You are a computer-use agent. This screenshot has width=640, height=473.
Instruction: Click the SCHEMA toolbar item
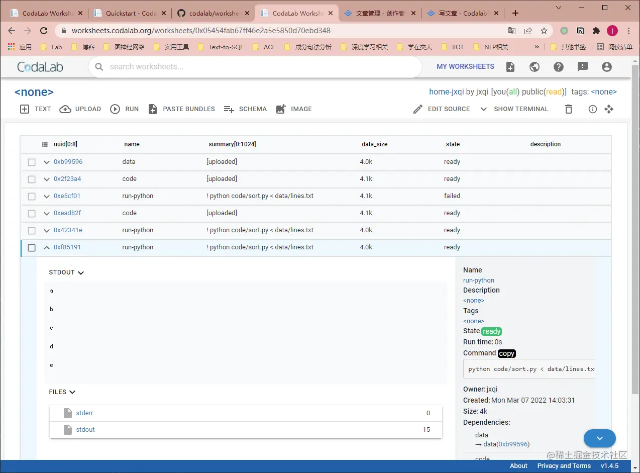(x=245, y=109)
